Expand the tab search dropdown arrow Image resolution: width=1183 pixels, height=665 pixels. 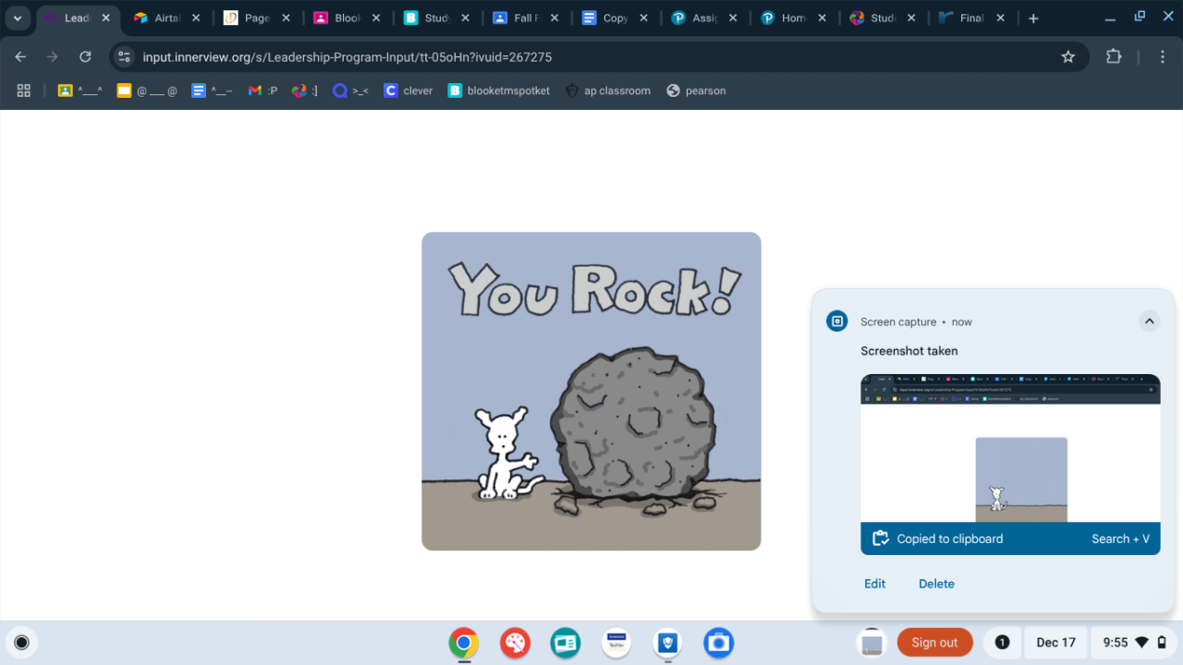[17, 18]
